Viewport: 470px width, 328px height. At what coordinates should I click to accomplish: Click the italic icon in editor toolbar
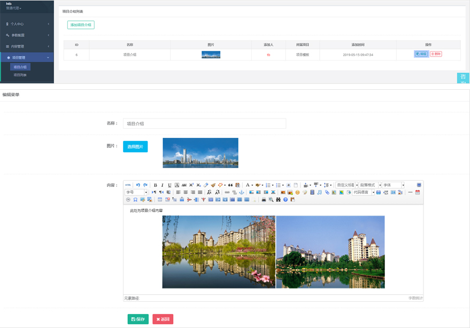163,185
